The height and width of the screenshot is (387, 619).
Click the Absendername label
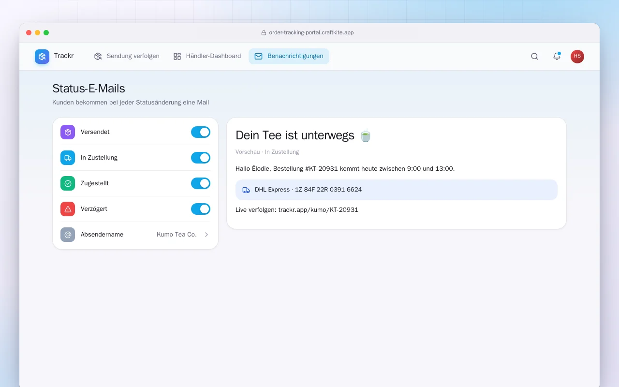coord(102,235)
